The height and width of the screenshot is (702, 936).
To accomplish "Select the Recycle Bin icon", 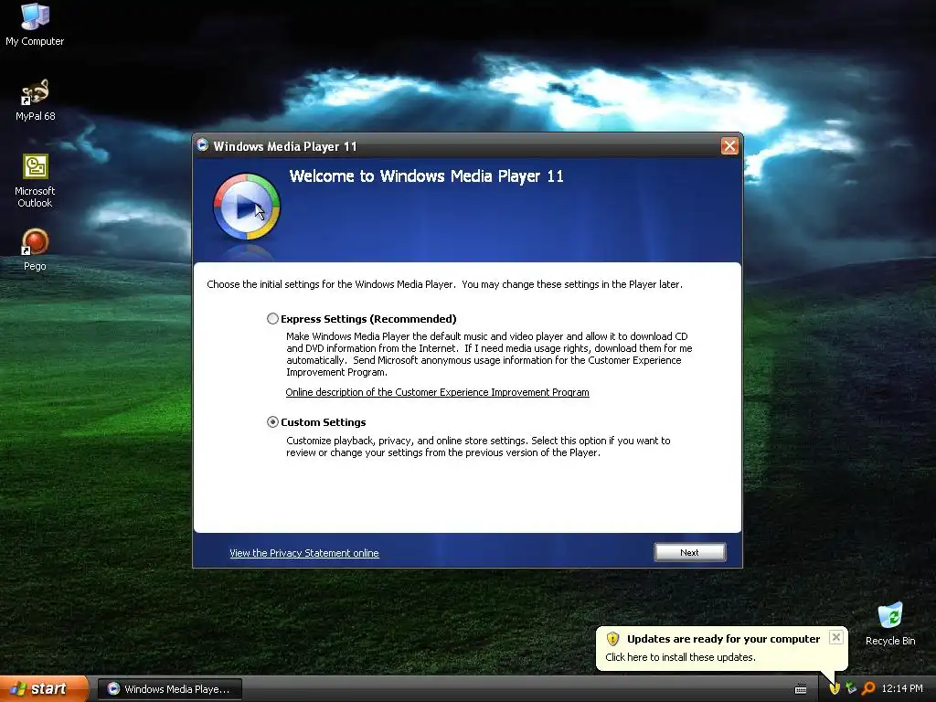I will (890, 624).
